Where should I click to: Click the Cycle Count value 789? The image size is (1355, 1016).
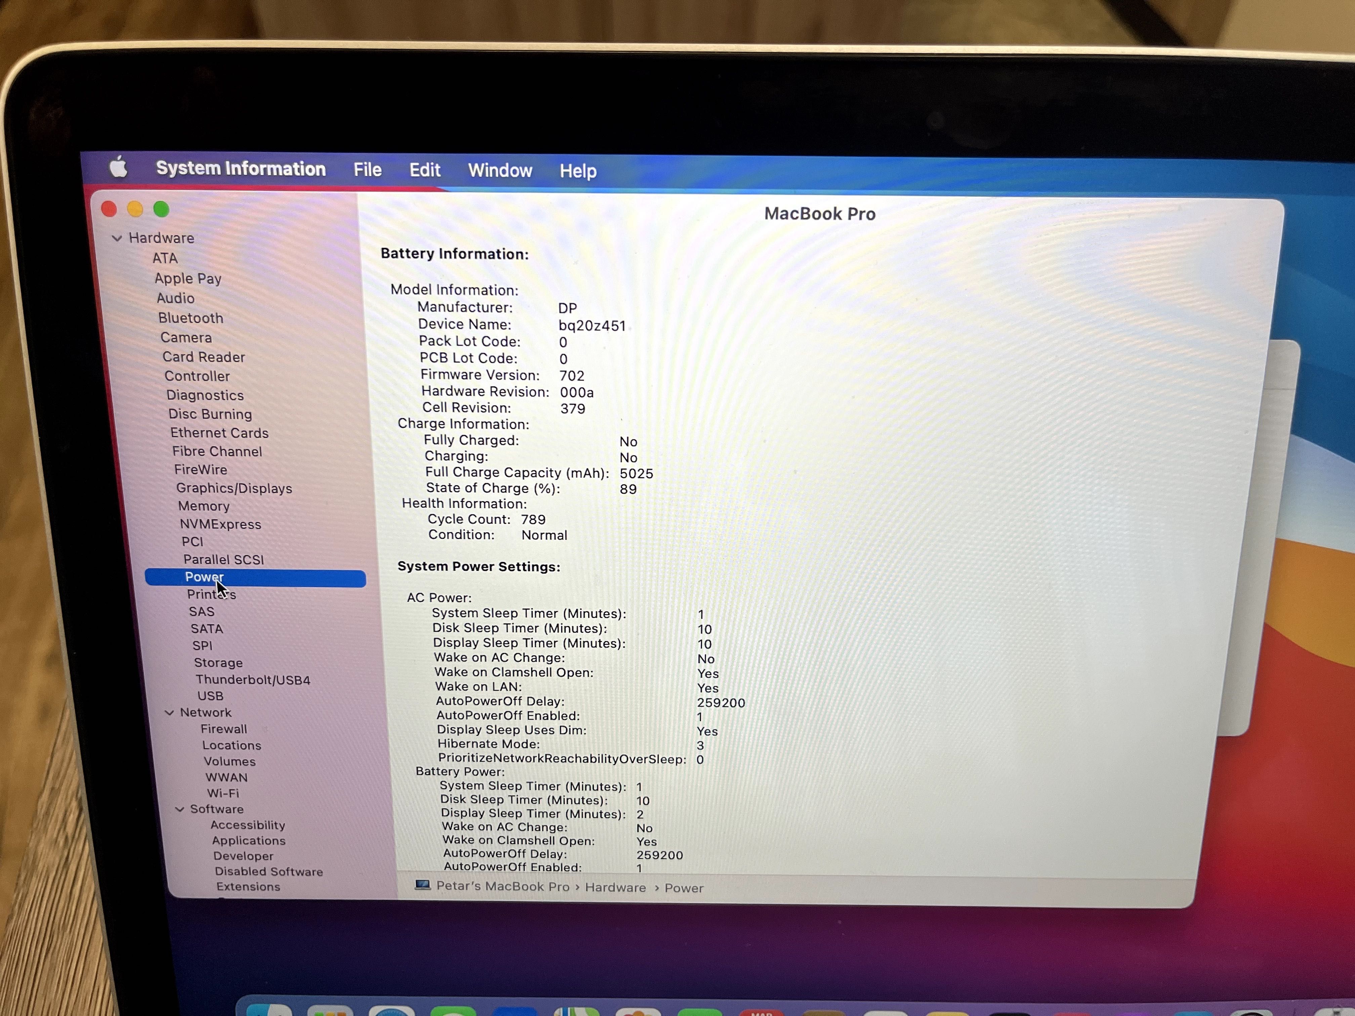pos(533,519)
